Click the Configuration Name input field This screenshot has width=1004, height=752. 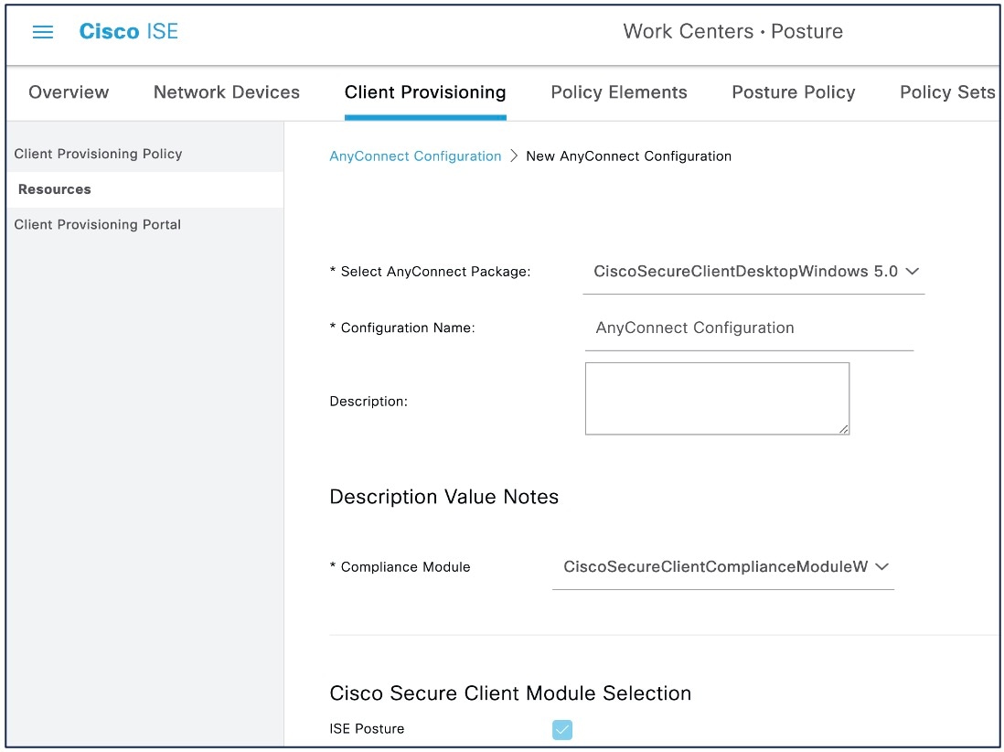pos(749,328)
